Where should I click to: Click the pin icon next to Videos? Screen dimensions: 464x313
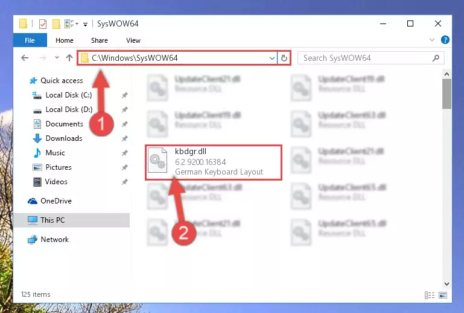point(124,182)
